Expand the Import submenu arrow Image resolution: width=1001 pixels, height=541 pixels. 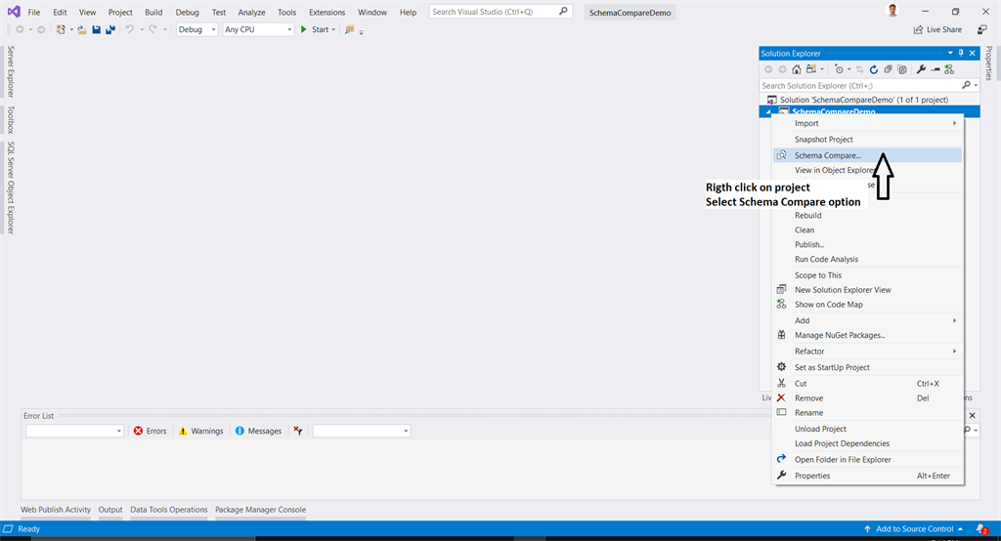(954, 123)
